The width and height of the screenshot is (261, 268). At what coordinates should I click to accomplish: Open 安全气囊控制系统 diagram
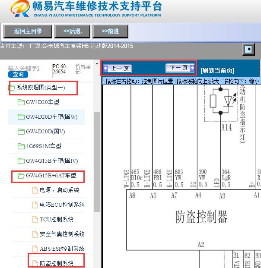point(62,234)
